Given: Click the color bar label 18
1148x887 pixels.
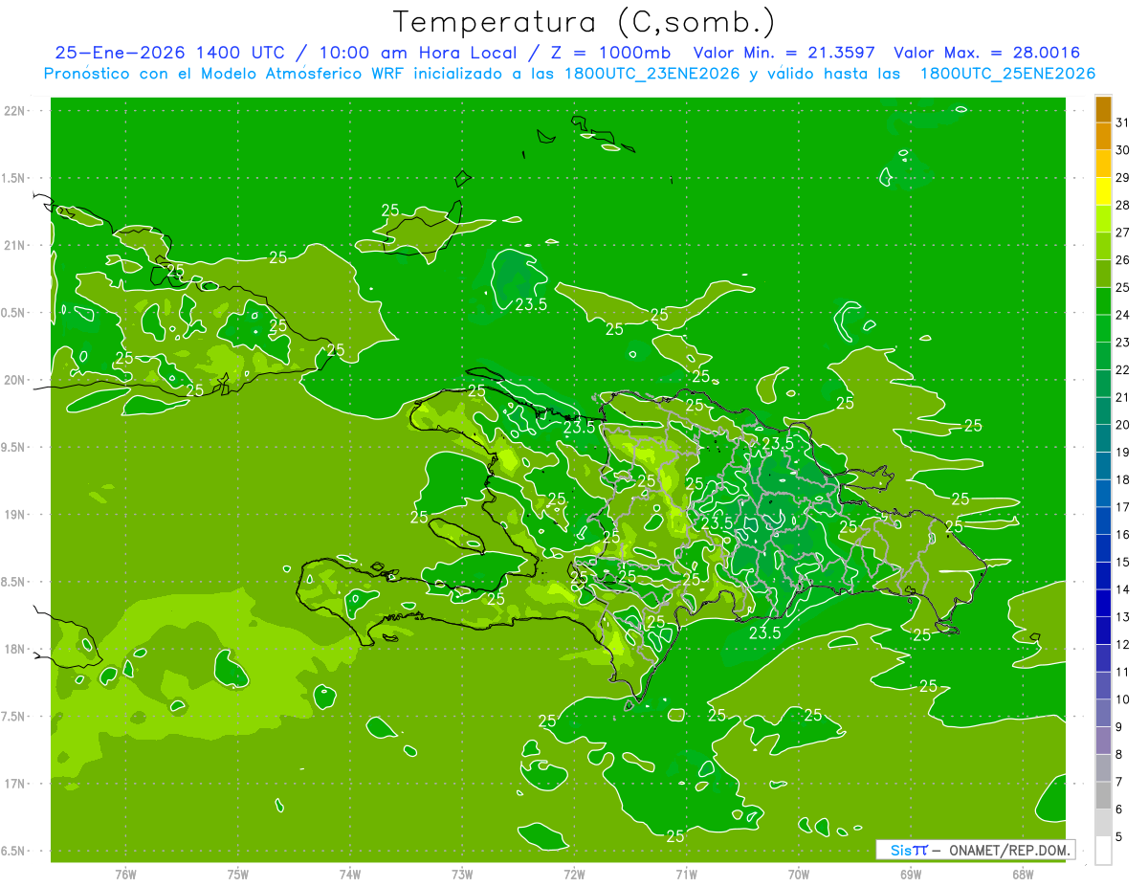Looking at the screenshot, I should click(x=1123, y=480).
